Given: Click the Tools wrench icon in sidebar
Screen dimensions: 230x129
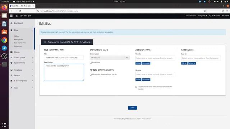Looking at the screenshot, I should click(11, 88).
